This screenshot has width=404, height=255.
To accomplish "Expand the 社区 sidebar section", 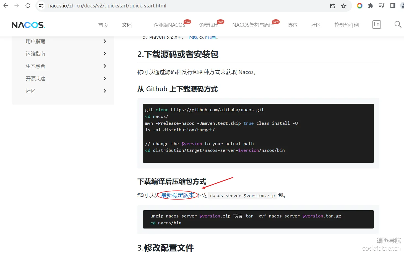I will (105, 91).
